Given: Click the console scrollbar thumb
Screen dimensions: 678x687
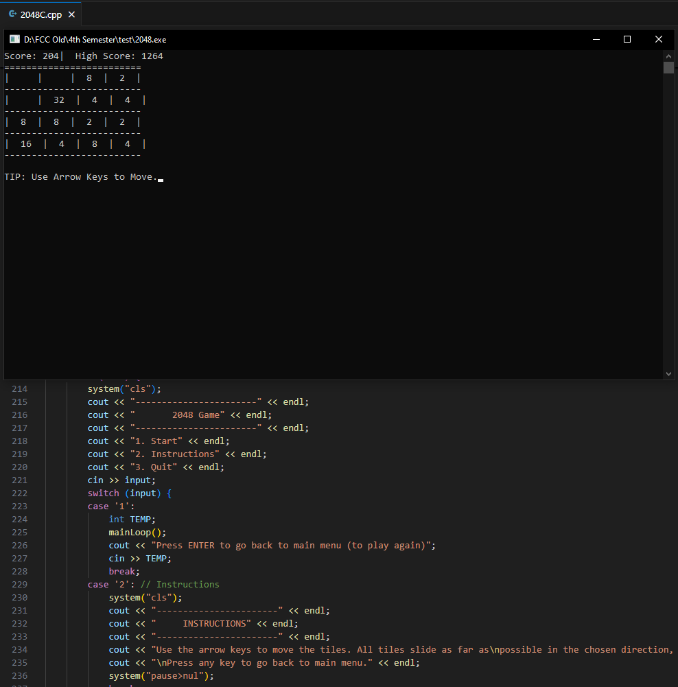Looking at the screenshot, I should point(668,67).
